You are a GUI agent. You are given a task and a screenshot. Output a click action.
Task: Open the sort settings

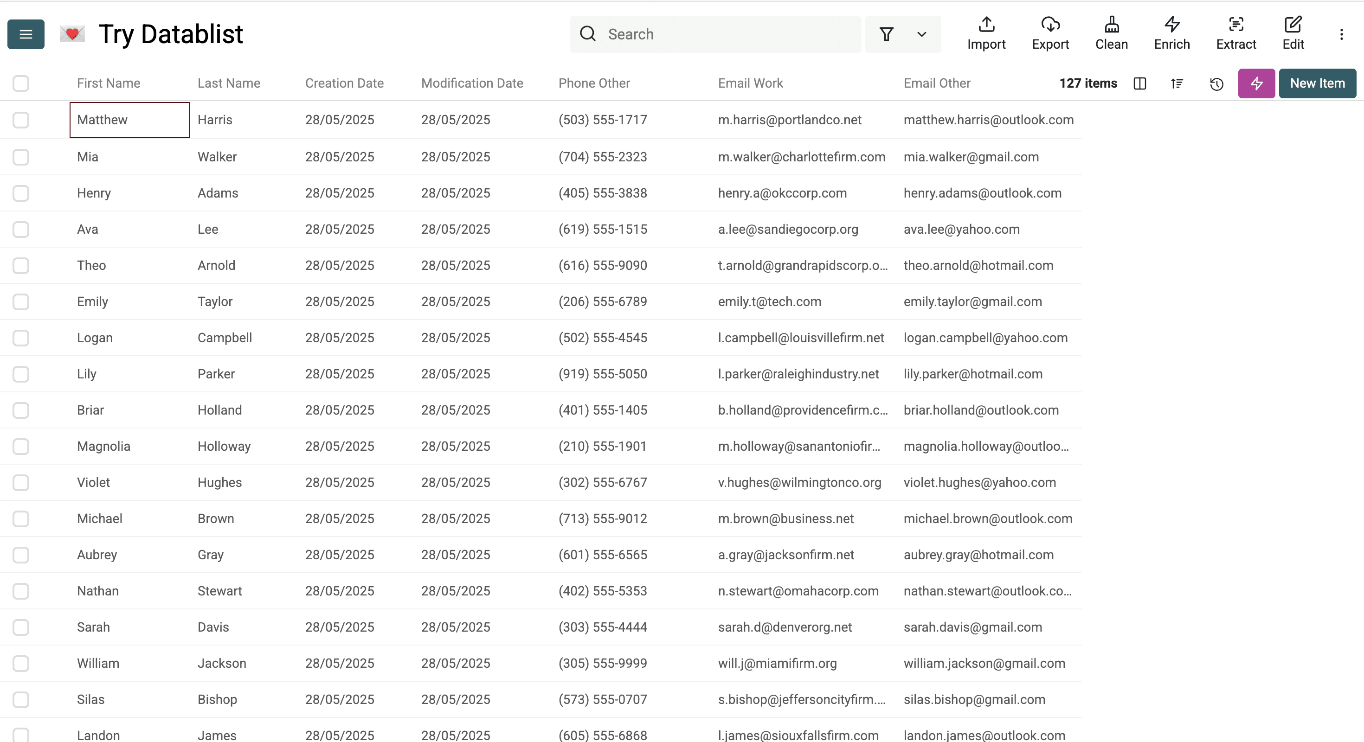click(x=1177, y=83)
